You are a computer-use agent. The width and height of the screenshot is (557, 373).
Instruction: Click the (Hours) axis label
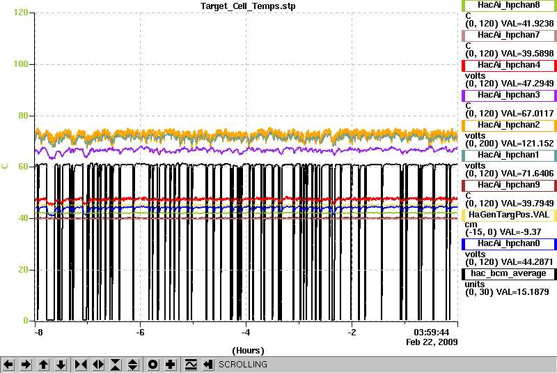click(248, 351)
